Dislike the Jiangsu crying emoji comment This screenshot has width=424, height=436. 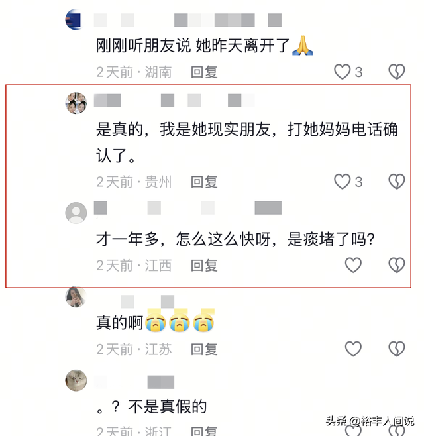point(396,349)
